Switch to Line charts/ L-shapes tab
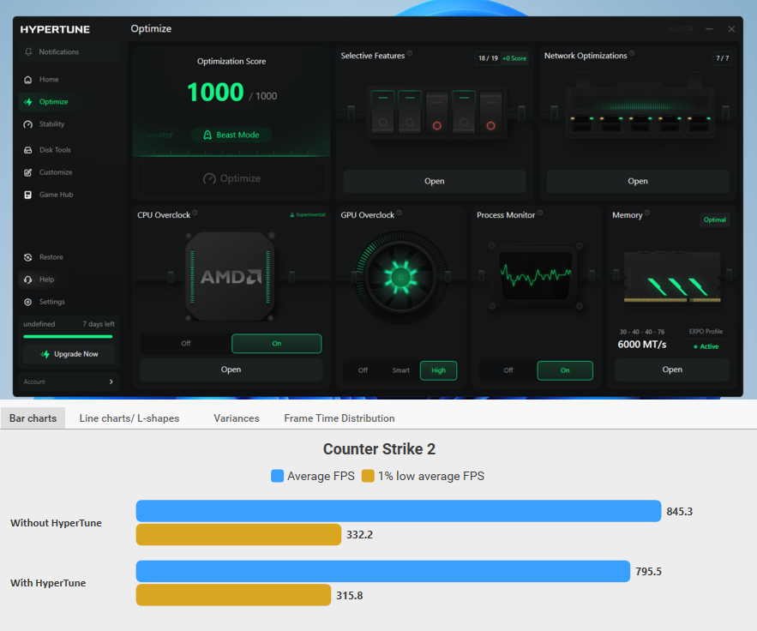The width and height of the screenshot is (757, 631). [x=129, y=418]
